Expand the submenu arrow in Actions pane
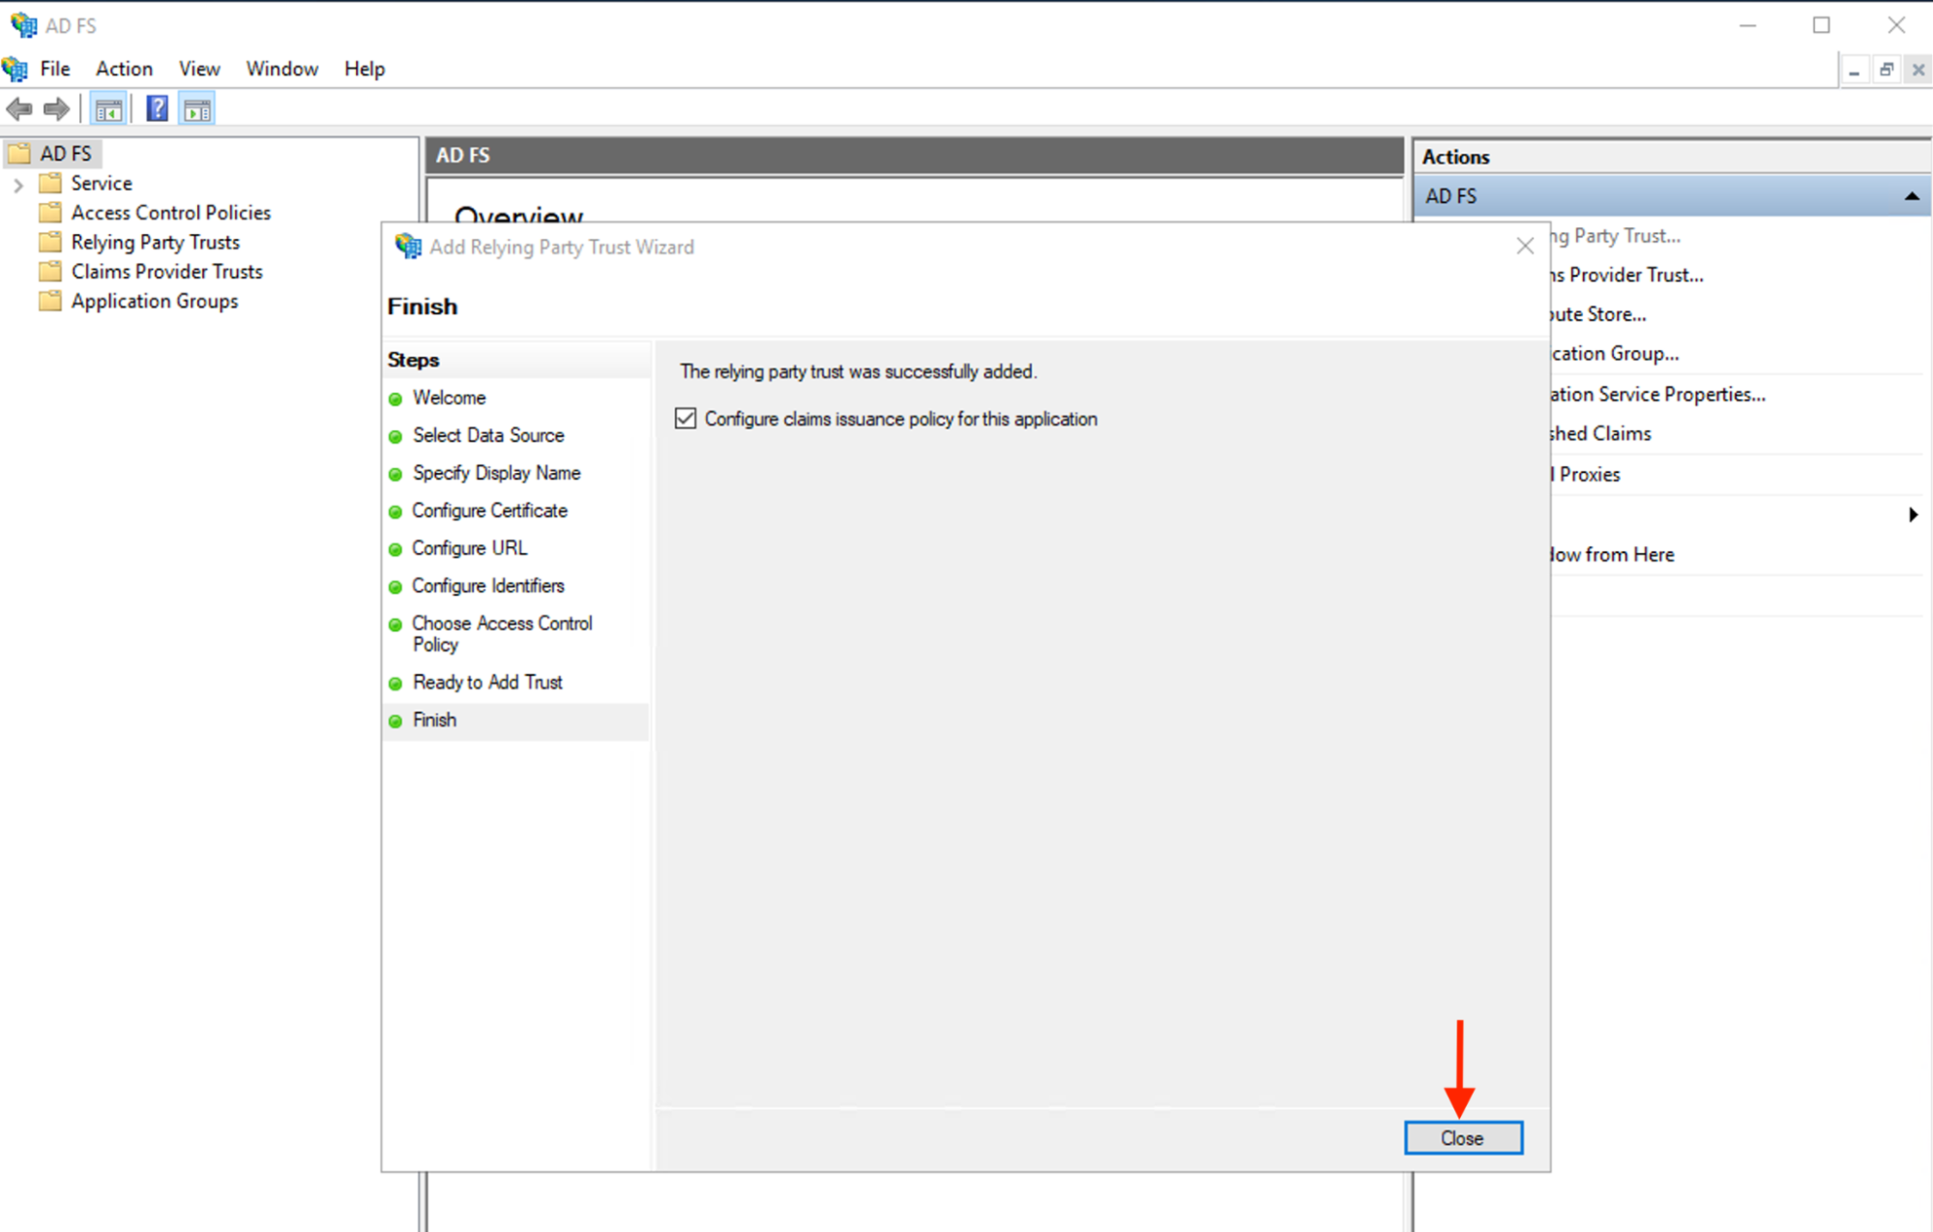This screenshot has width=1933, height=1232. click(x=1912, y=514)
